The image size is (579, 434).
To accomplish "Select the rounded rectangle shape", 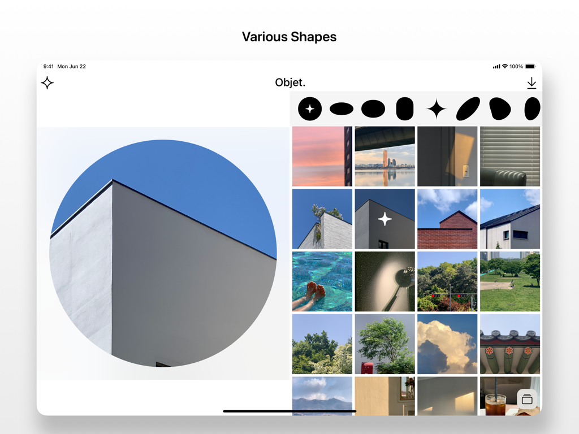I will click(x=405, y=109).
